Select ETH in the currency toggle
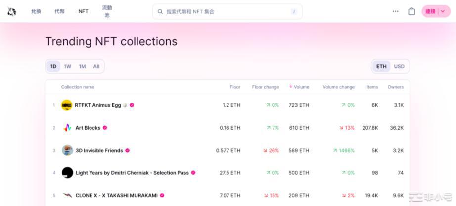Image resolution: width=456 pixels, height=206 pixels. point(381,66)
